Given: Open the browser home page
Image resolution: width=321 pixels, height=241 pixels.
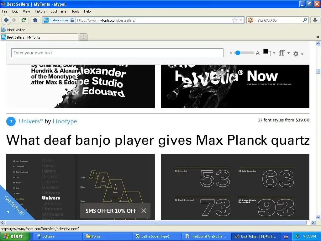Looking at the screenshot, I should pos(35,20).
